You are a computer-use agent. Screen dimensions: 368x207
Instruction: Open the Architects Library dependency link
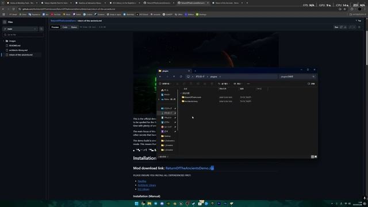tap(147, 185)
